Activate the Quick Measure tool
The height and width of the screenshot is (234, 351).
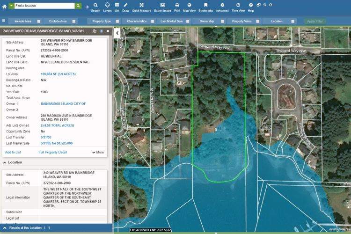[x=141, y=7]
